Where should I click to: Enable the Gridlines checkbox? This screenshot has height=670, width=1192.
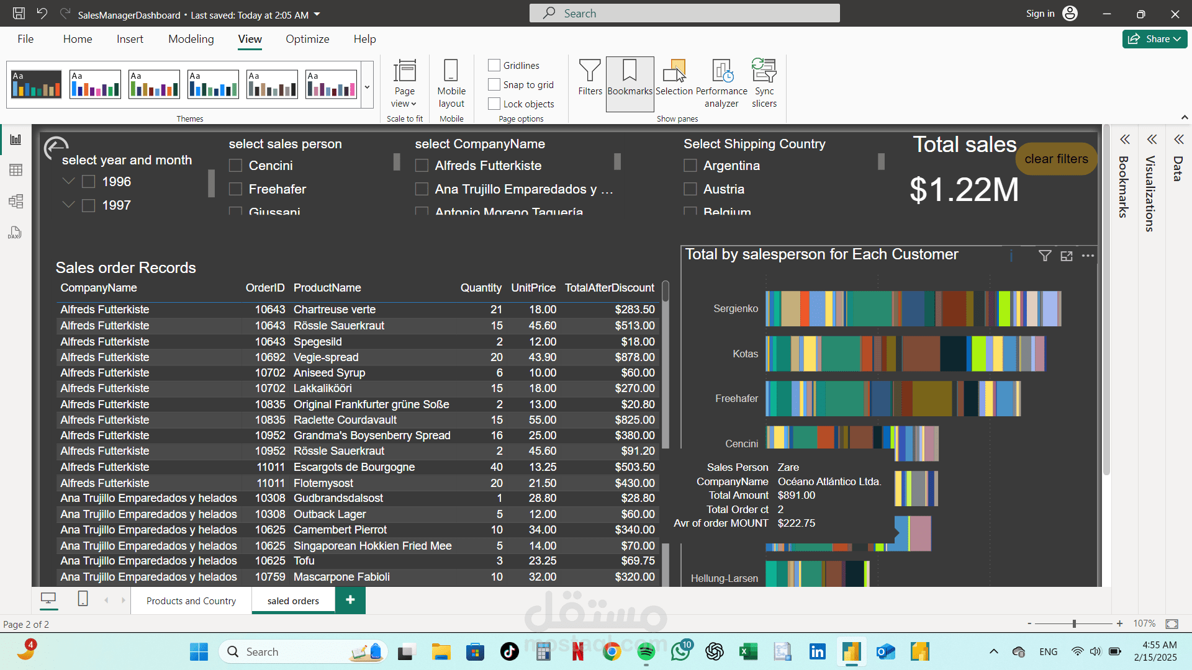tap(494, 65)
